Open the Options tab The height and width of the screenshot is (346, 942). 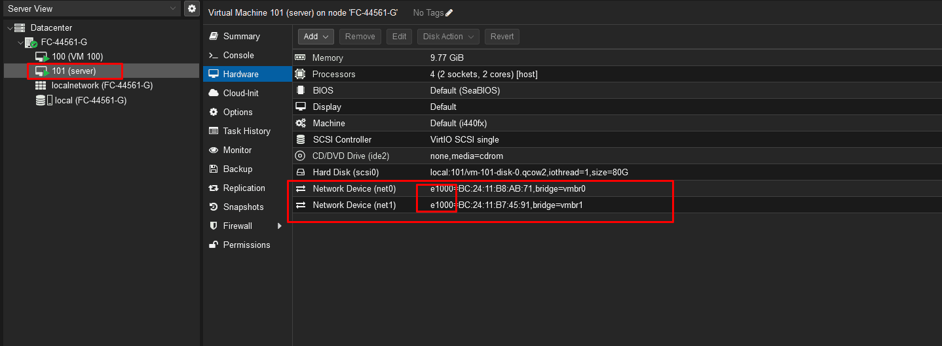coord(248,112)
